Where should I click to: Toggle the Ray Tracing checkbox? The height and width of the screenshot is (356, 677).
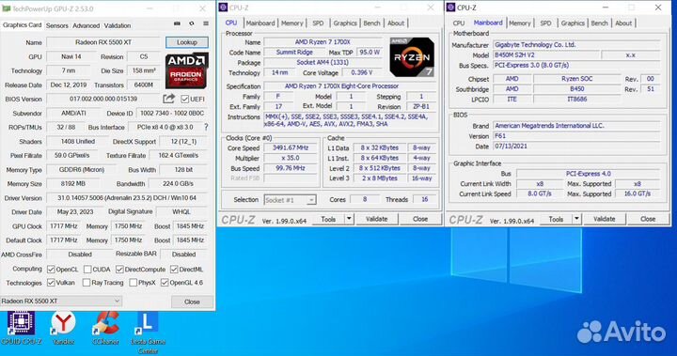87,283
